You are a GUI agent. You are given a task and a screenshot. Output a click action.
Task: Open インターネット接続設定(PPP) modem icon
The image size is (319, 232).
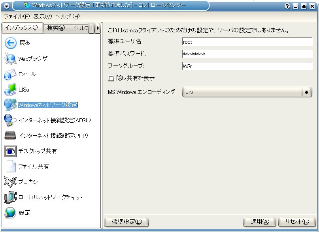10,136
